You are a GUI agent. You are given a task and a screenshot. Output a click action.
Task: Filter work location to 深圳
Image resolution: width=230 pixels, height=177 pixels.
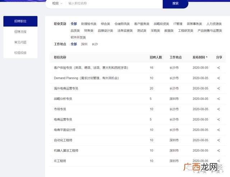click(84, 44)
